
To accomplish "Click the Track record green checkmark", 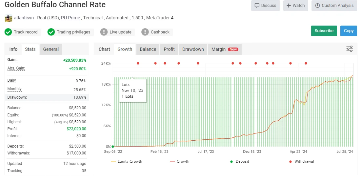I will click(x=8, y=32).
